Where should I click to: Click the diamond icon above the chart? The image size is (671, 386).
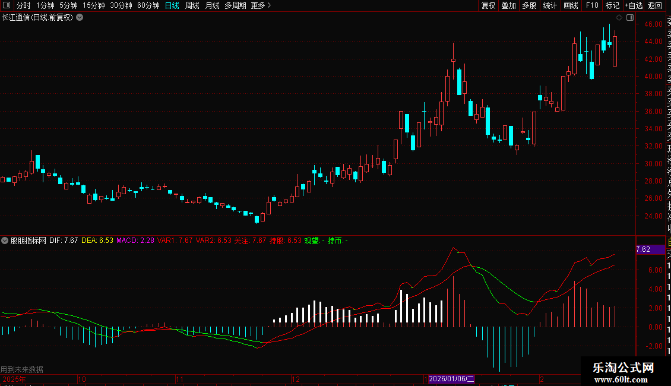click(619, 18)
